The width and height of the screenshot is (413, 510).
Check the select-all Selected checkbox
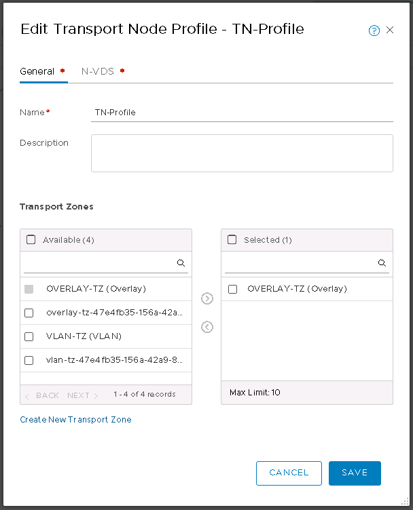(232, 239)
